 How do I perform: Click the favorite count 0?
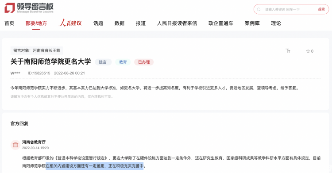312,51
